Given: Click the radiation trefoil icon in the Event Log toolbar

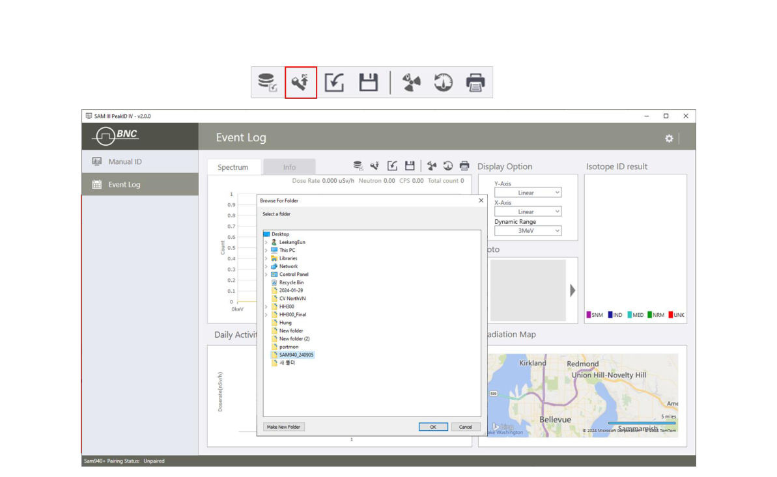Looking at the screenshot, I should click(432, 166).
